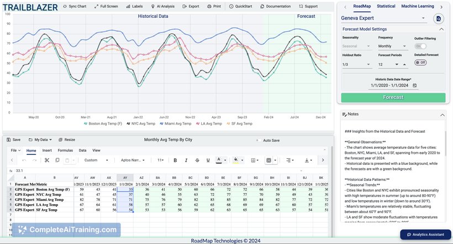Go to the previous model tabs with the left arrow
This screenshot has height=244, width=453.
coord(345,7)
